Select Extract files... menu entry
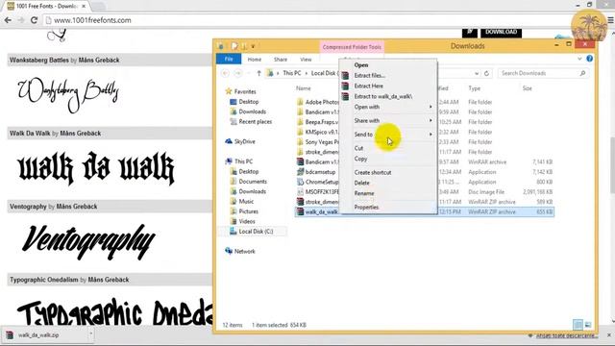615x346 pixels. point(369,75)
